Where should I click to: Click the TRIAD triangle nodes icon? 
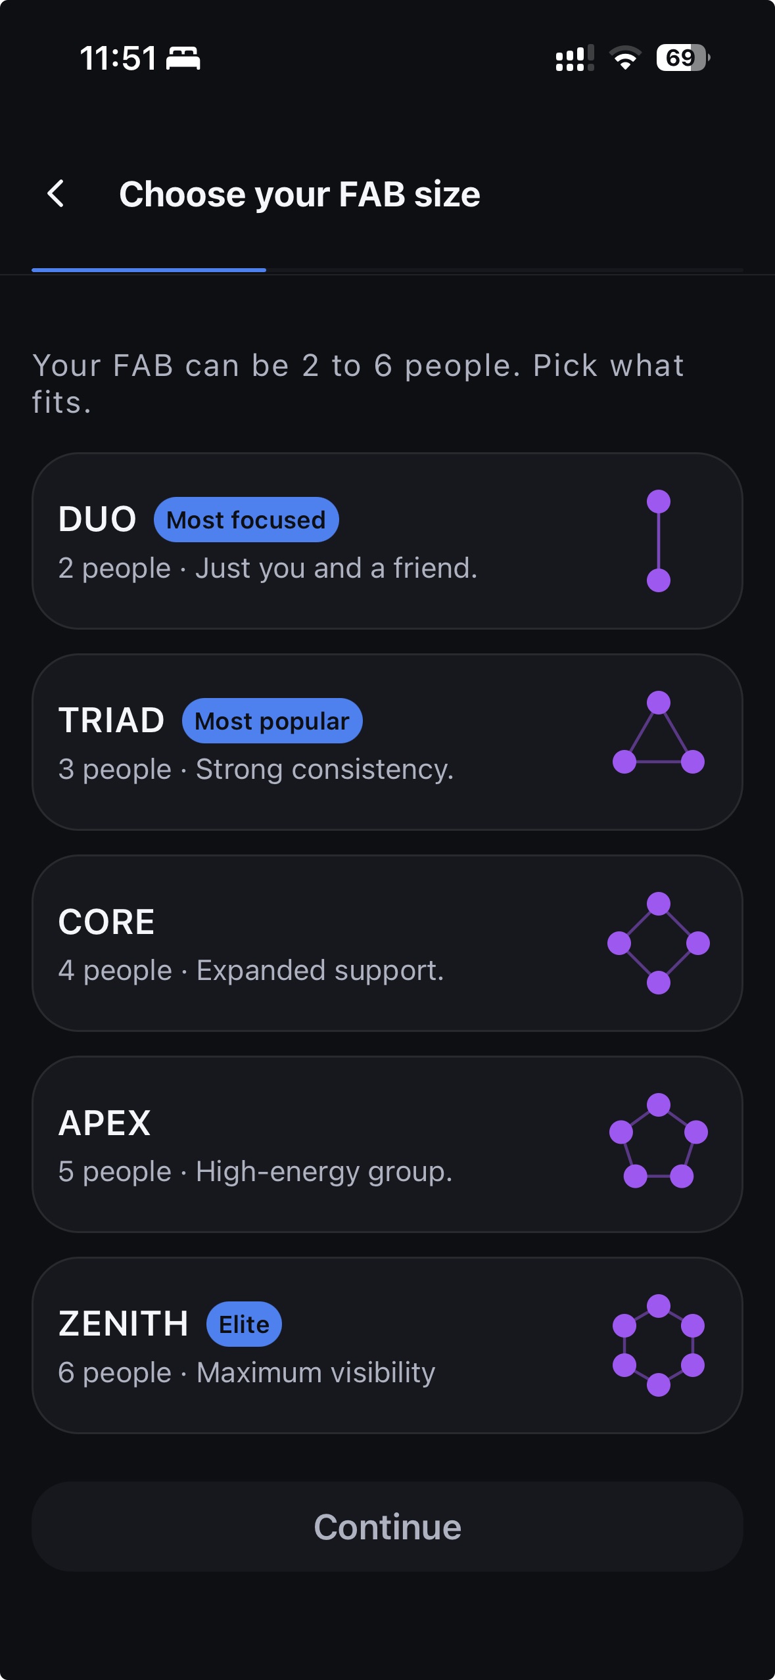(658, 733)
